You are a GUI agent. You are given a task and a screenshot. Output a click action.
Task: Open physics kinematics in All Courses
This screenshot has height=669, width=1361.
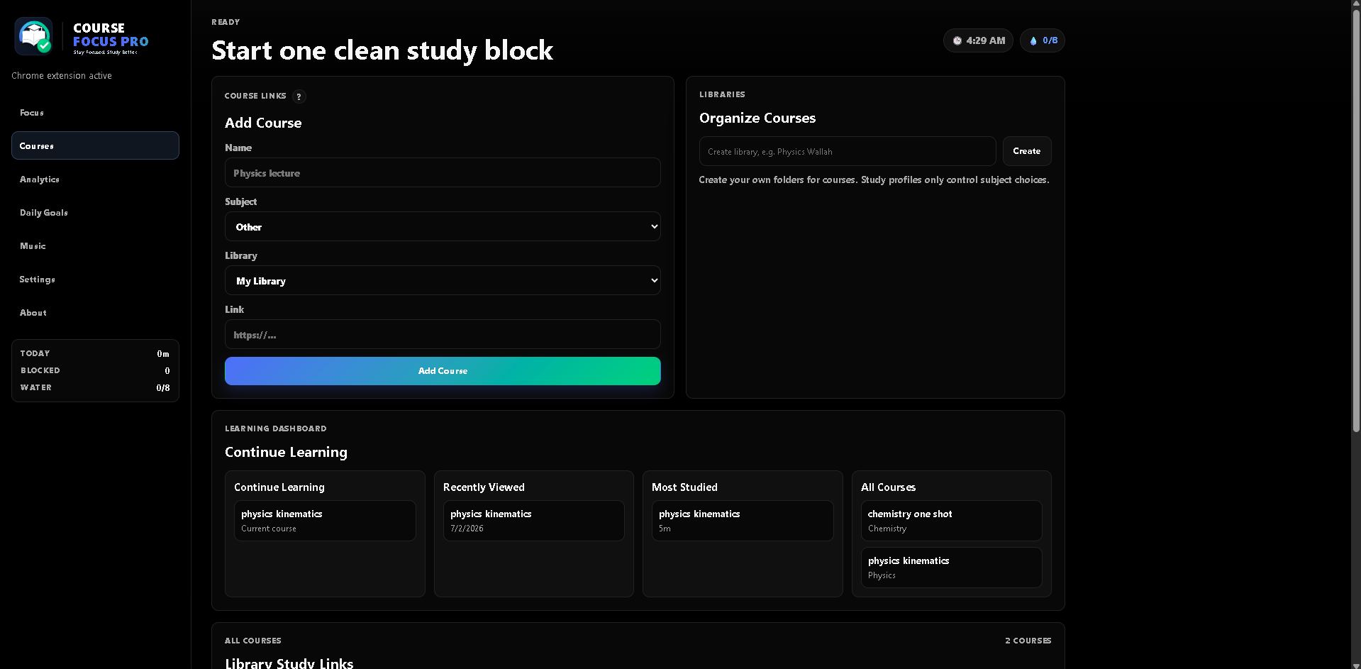951,568
